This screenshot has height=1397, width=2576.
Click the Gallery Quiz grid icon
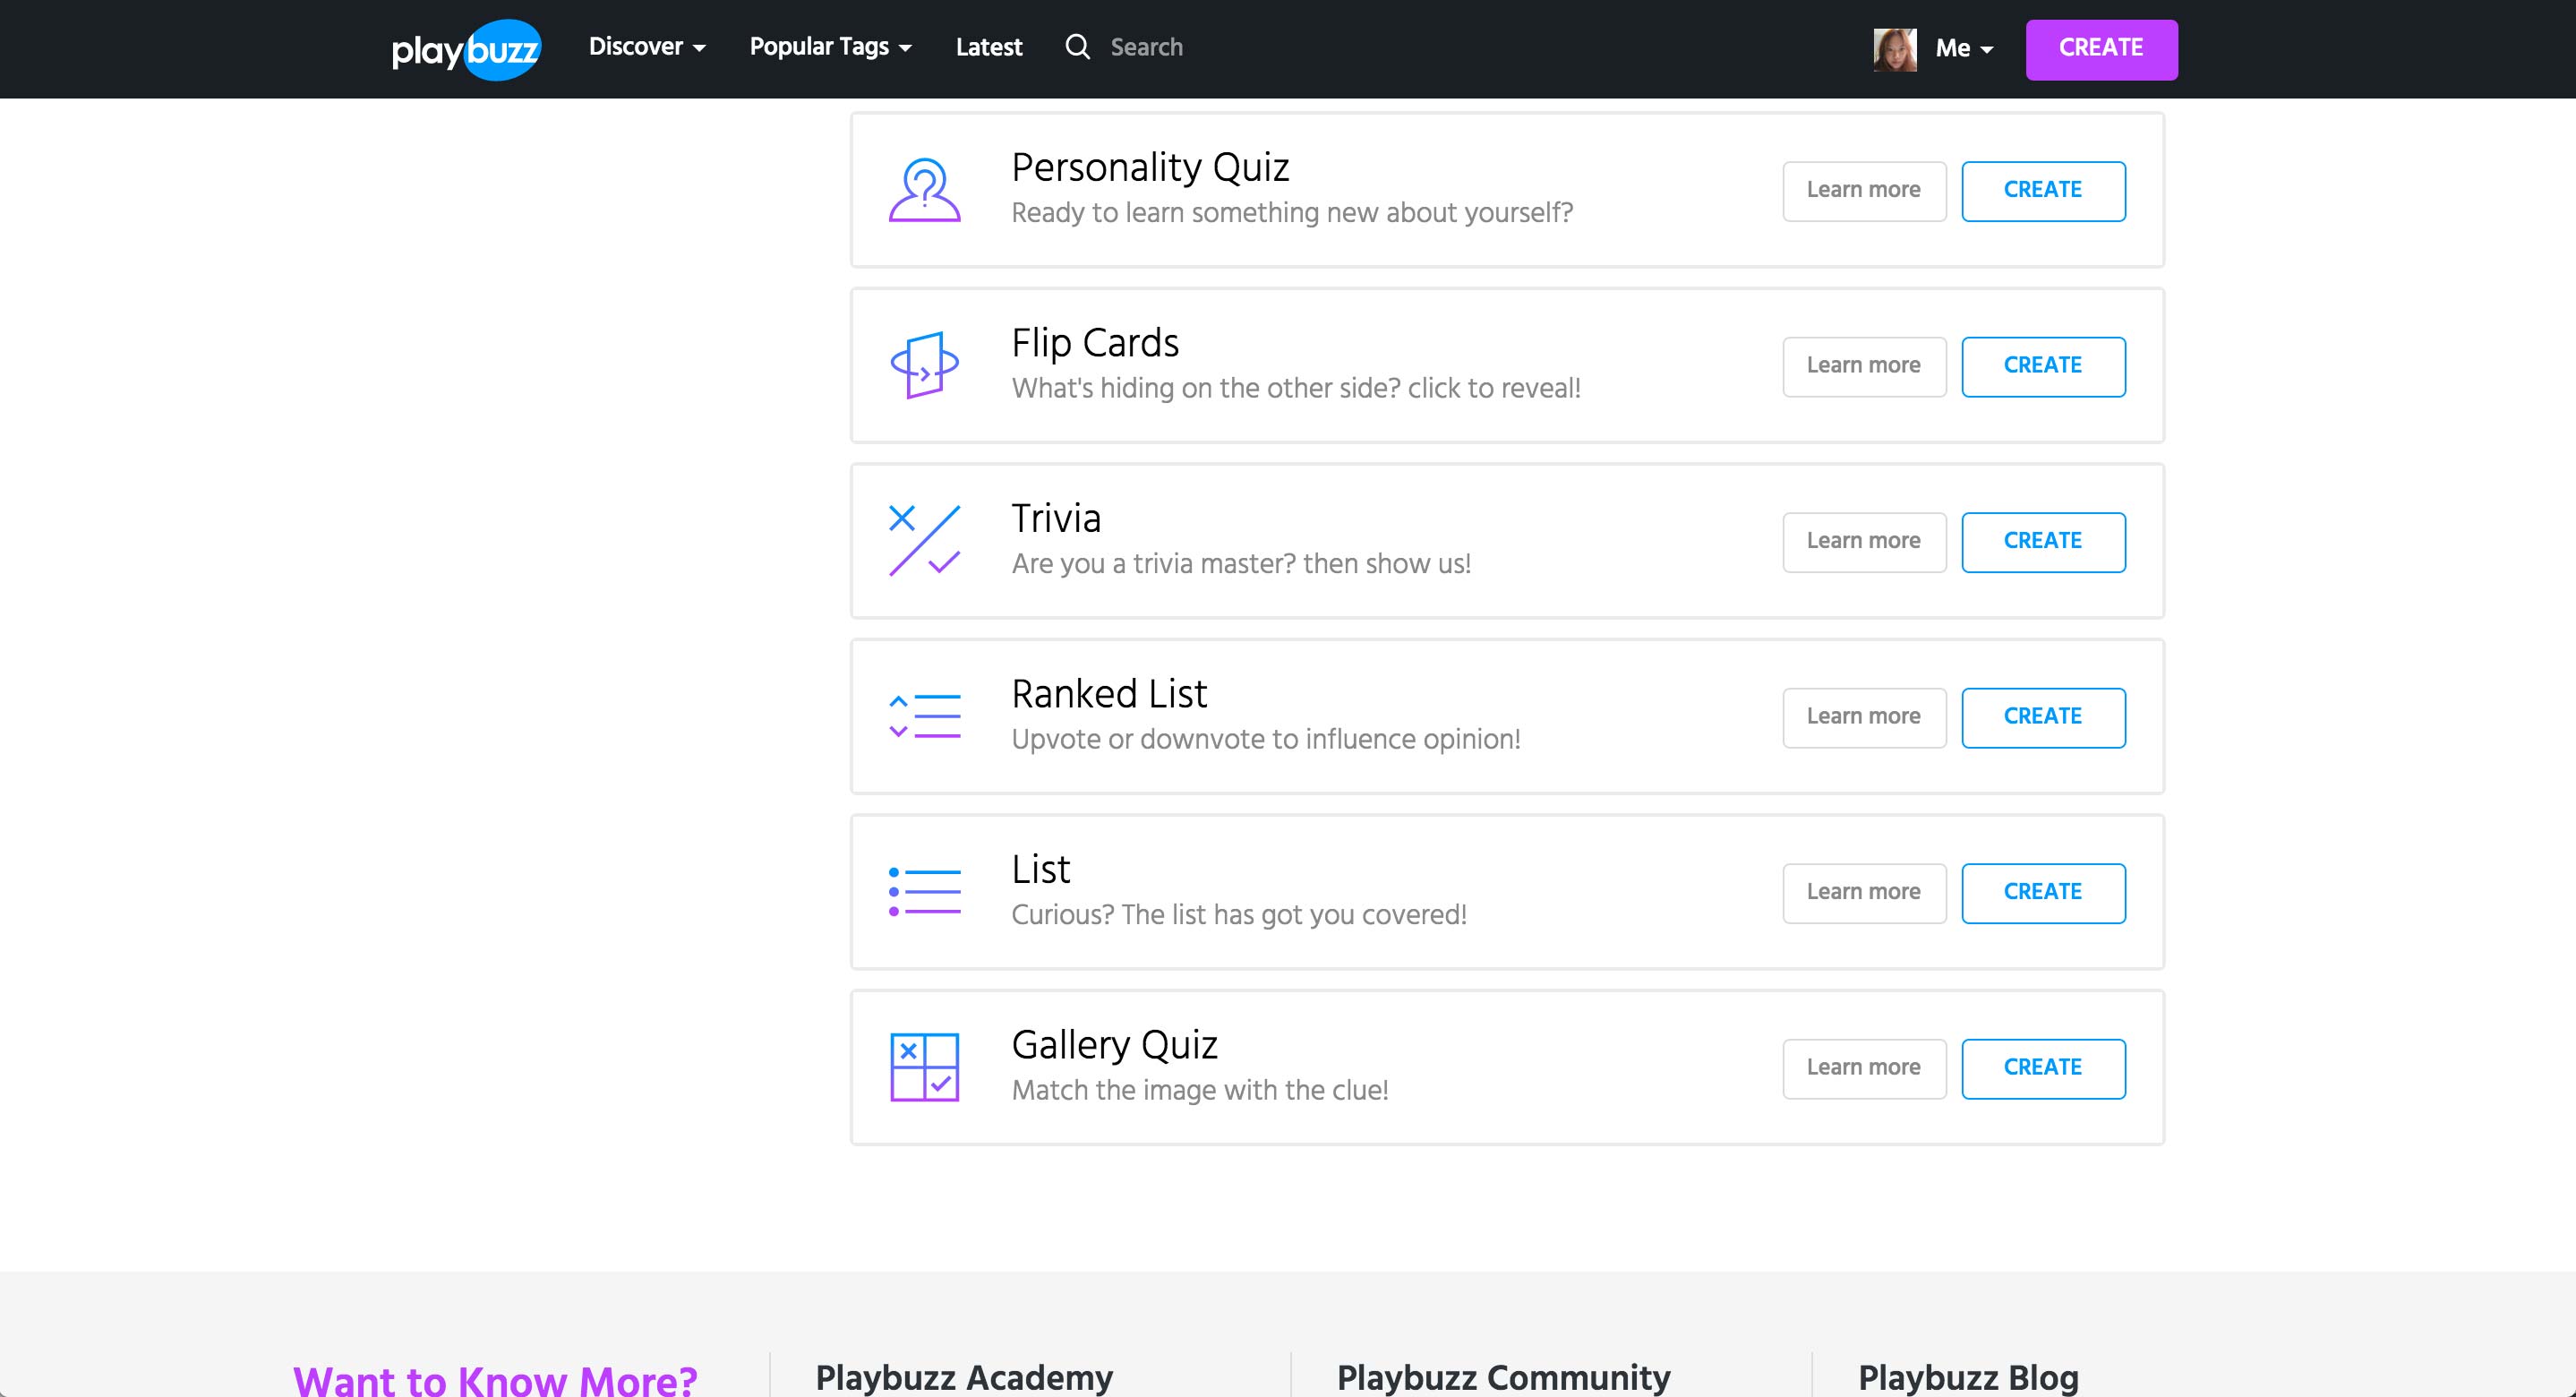pos(924,1067)
